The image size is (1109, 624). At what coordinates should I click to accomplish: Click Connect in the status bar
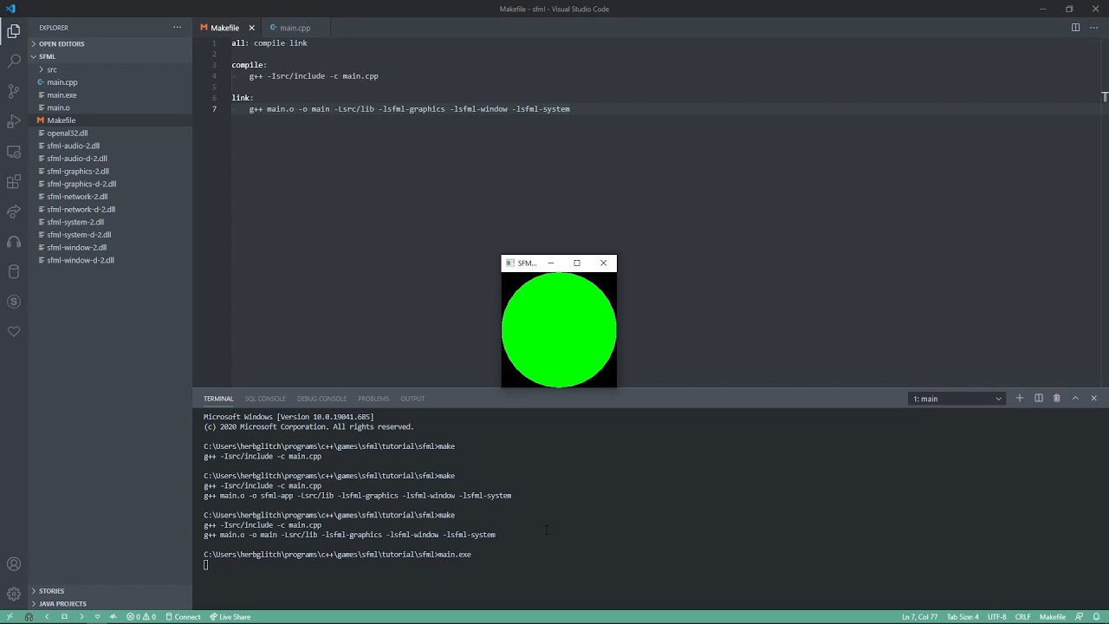[x=183, y=617]
